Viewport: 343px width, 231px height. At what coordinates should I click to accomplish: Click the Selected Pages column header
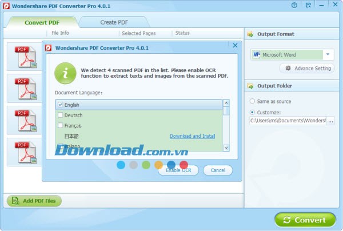pos(139,33)
